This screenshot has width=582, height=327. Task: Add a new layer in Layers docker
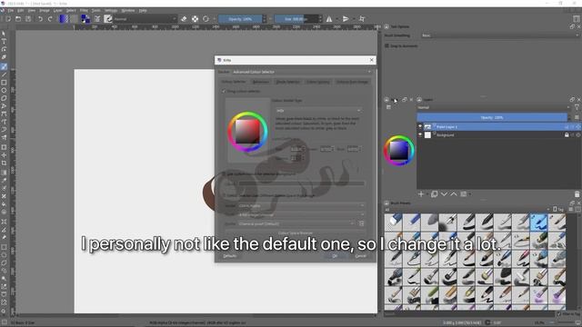[421, 193]
